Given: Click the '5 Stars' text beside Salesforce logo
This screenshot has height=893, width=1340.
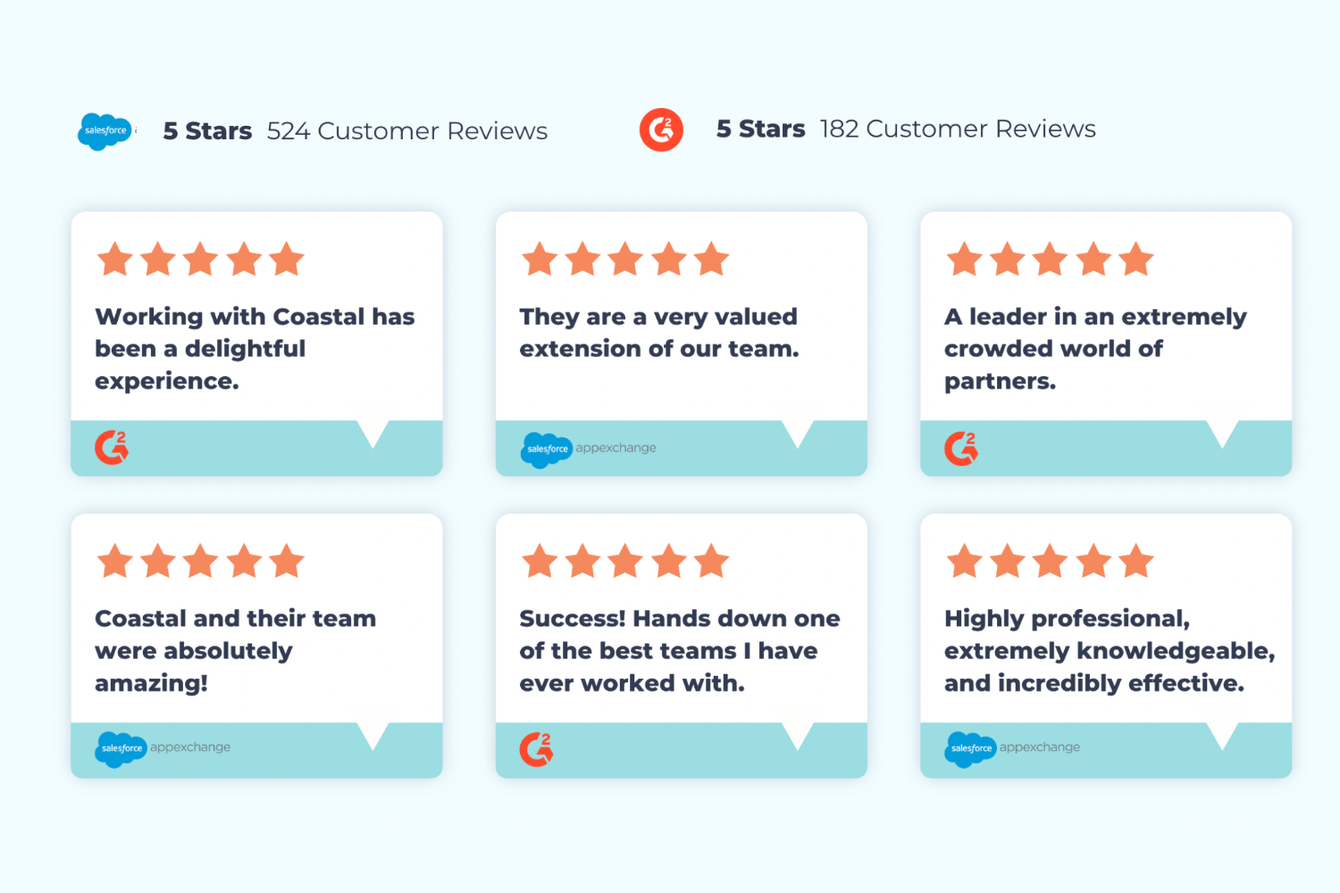Looking at the screenshot, I should [x=207, y=131].
